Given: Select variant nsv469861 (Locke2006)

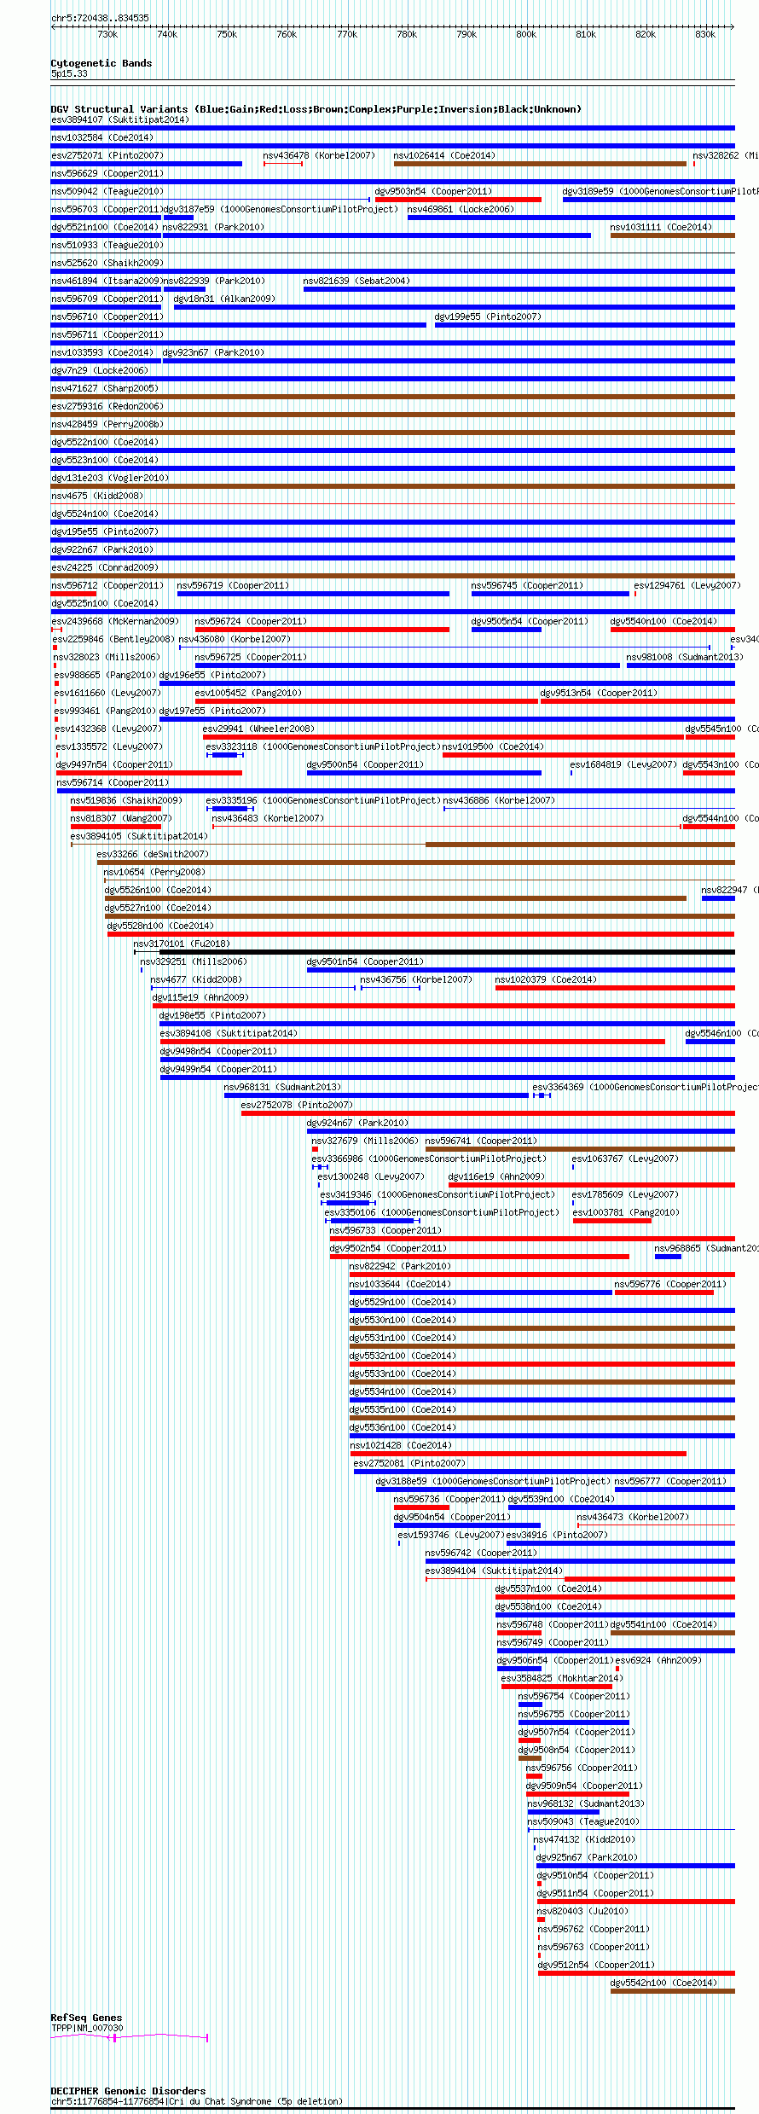Looking at the screenshot, I should (x=461, y=209).
